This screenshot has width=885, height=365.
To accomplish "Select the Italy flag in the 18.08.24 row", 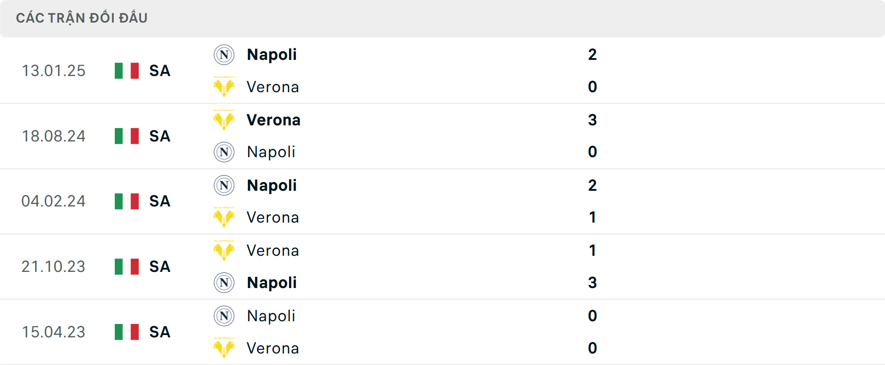I will tap(126, 136).
